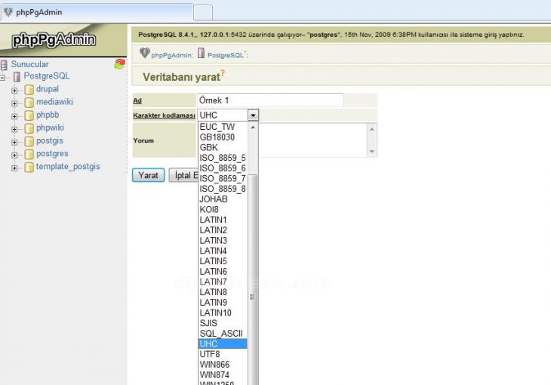Expand the phpbb tree node

click(x=14, y=116)
